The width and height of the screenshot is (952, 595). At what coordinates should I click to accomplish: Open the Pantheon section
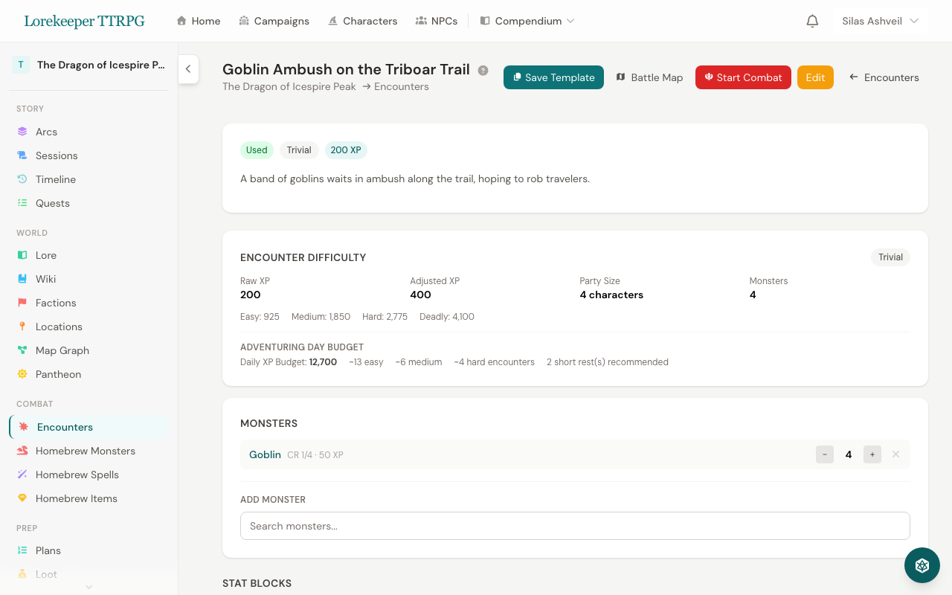tap(58, 374)
